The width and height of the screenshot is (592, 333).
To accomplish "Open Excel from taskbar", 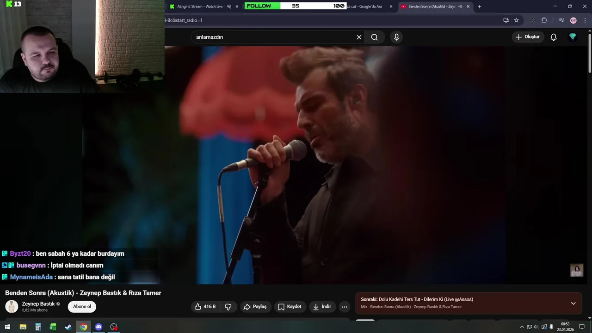I will coord(53,327).
